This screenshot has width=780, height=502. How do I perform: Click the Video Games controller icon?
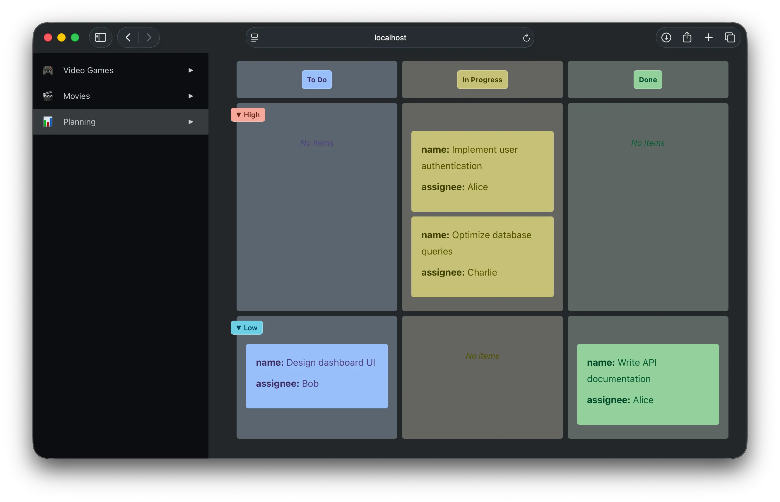(48, 70)
